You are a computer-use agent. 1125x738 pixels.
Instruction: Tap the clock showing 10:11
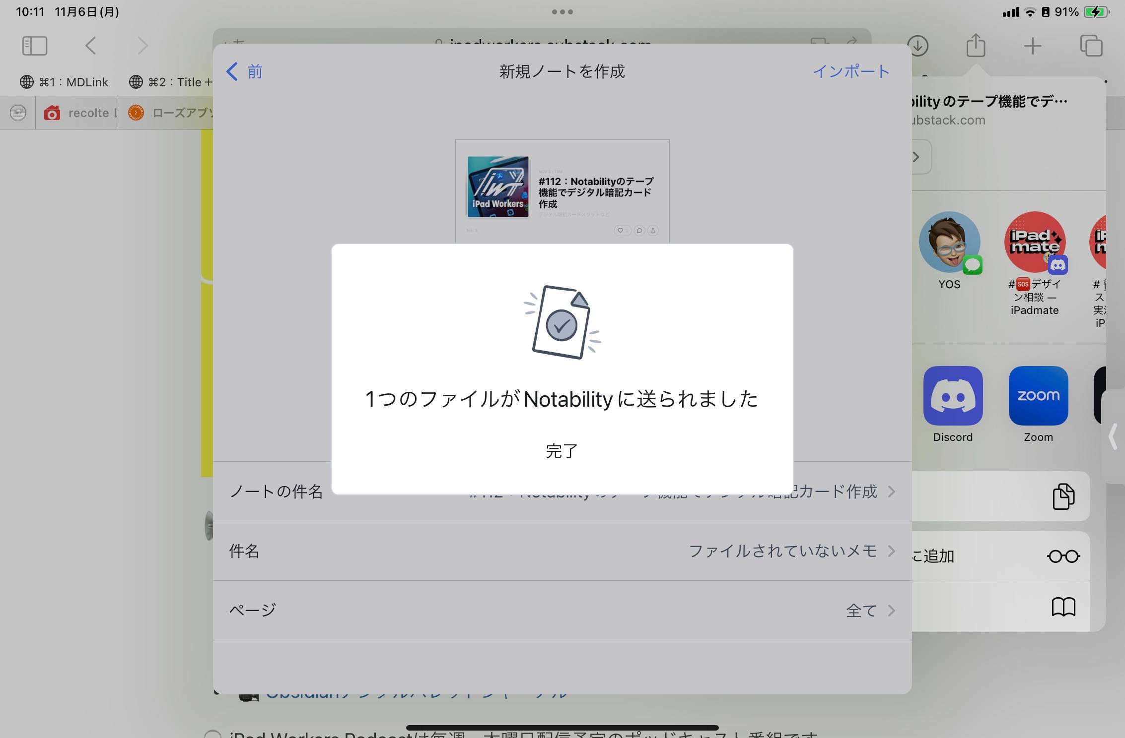coord(30,11)
